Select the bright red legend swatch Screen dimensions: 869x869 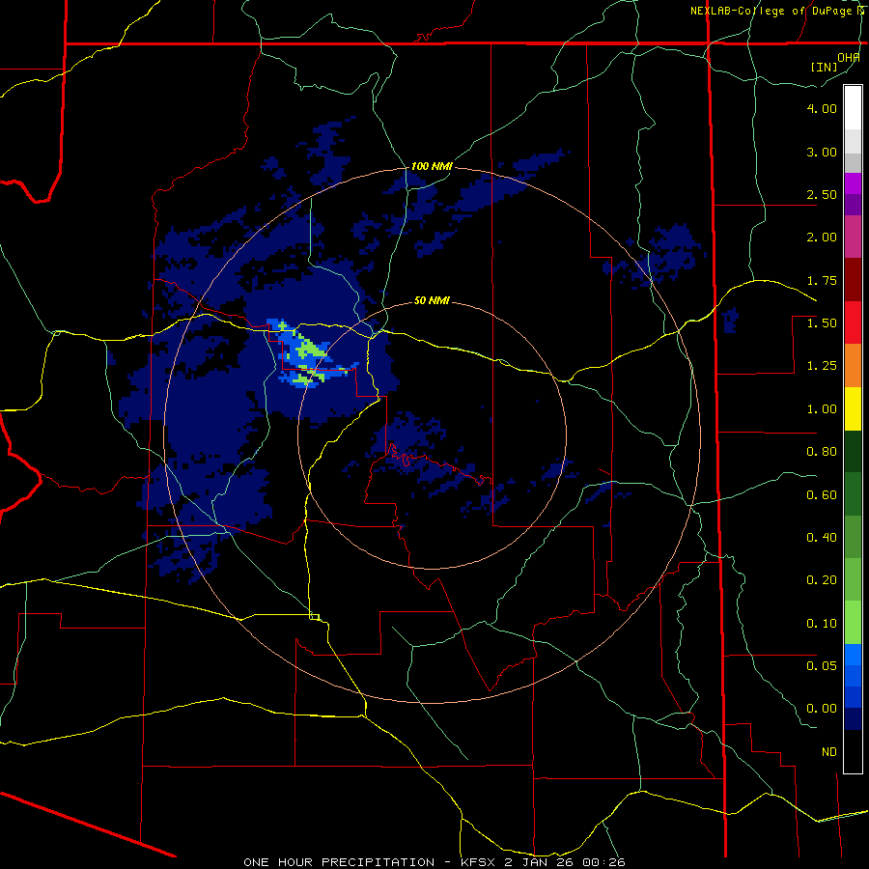click(853, 323)
